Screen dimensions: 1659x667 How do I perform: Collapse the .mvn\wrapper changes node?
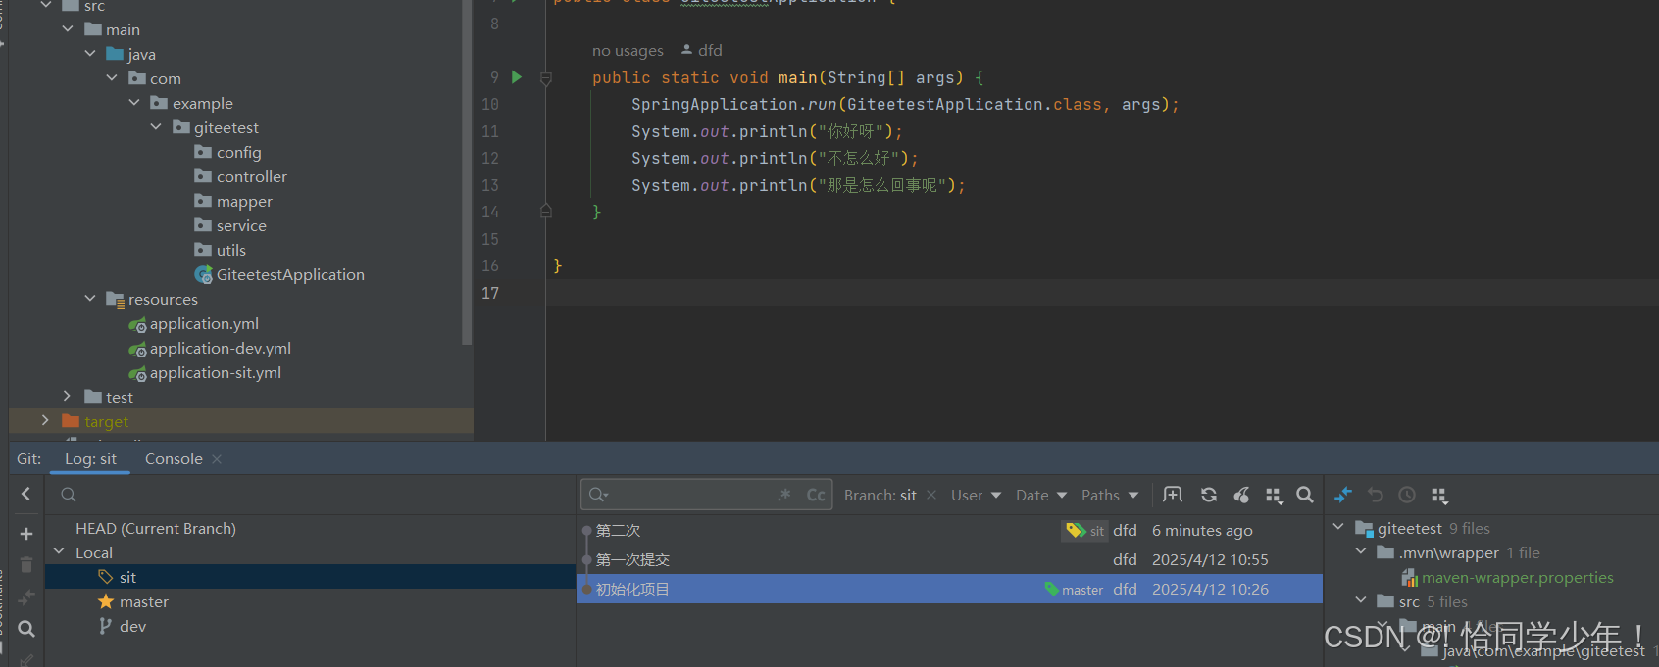click(1361, 551)
